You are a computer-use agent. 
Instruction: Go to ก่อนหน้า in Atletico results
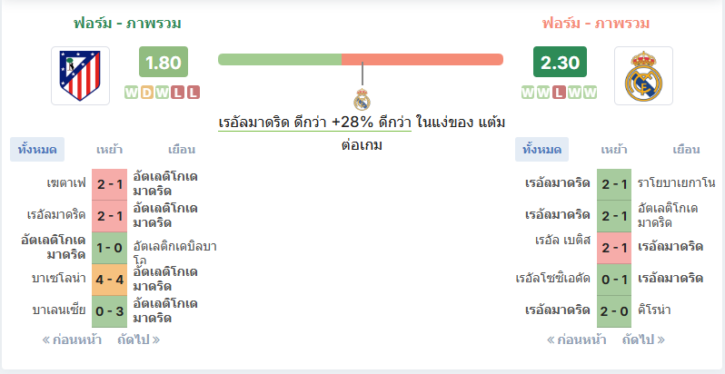tap(72, 340)
